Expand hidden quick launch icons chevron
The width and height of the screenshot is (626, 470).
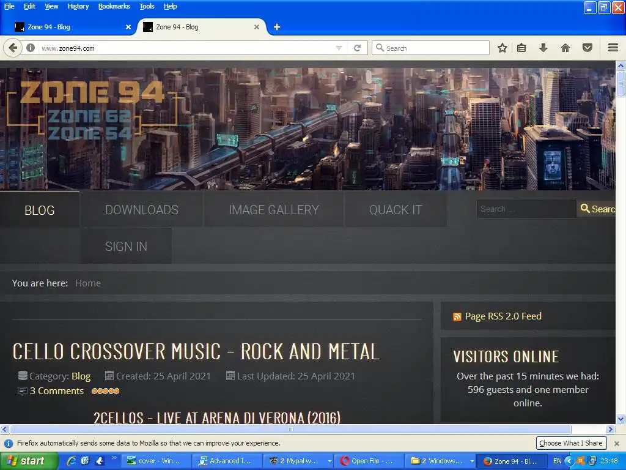tap(114, 458)
